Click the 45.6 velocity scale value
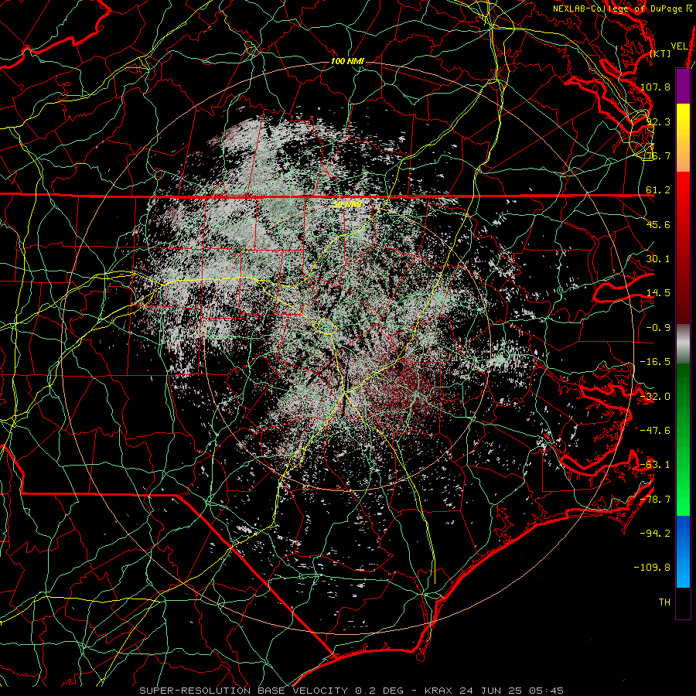The width and height of the screenshot is (696, 696). point(658,224)
